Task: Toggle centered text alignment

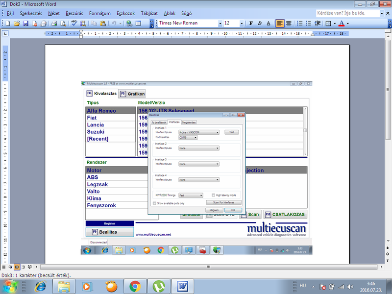Action: point(289,24)
